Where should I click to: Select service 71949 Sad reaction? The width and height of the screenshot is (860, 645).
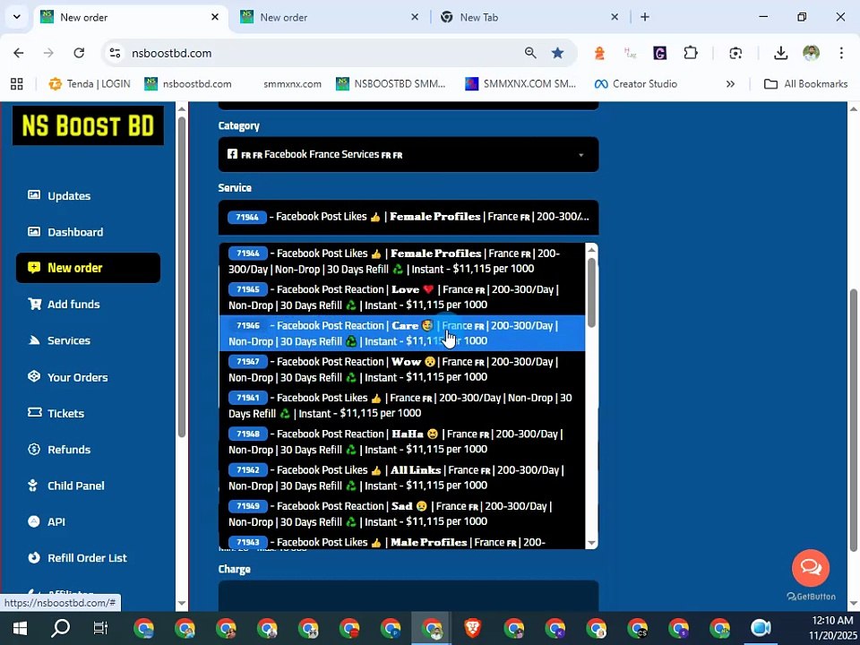402,514
